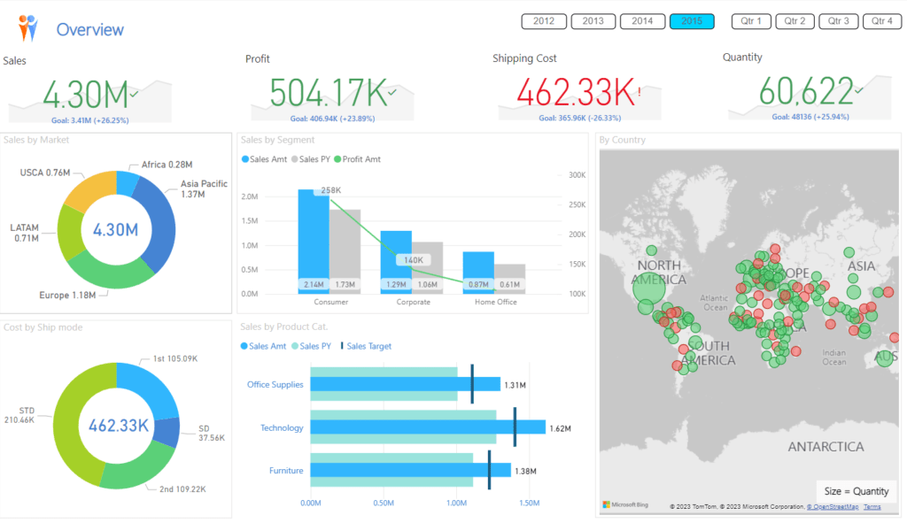The width and height of the screenshot is (907, 523).
Task: Click the Sales KPI green checkmark icon
Action: (134, 91)
